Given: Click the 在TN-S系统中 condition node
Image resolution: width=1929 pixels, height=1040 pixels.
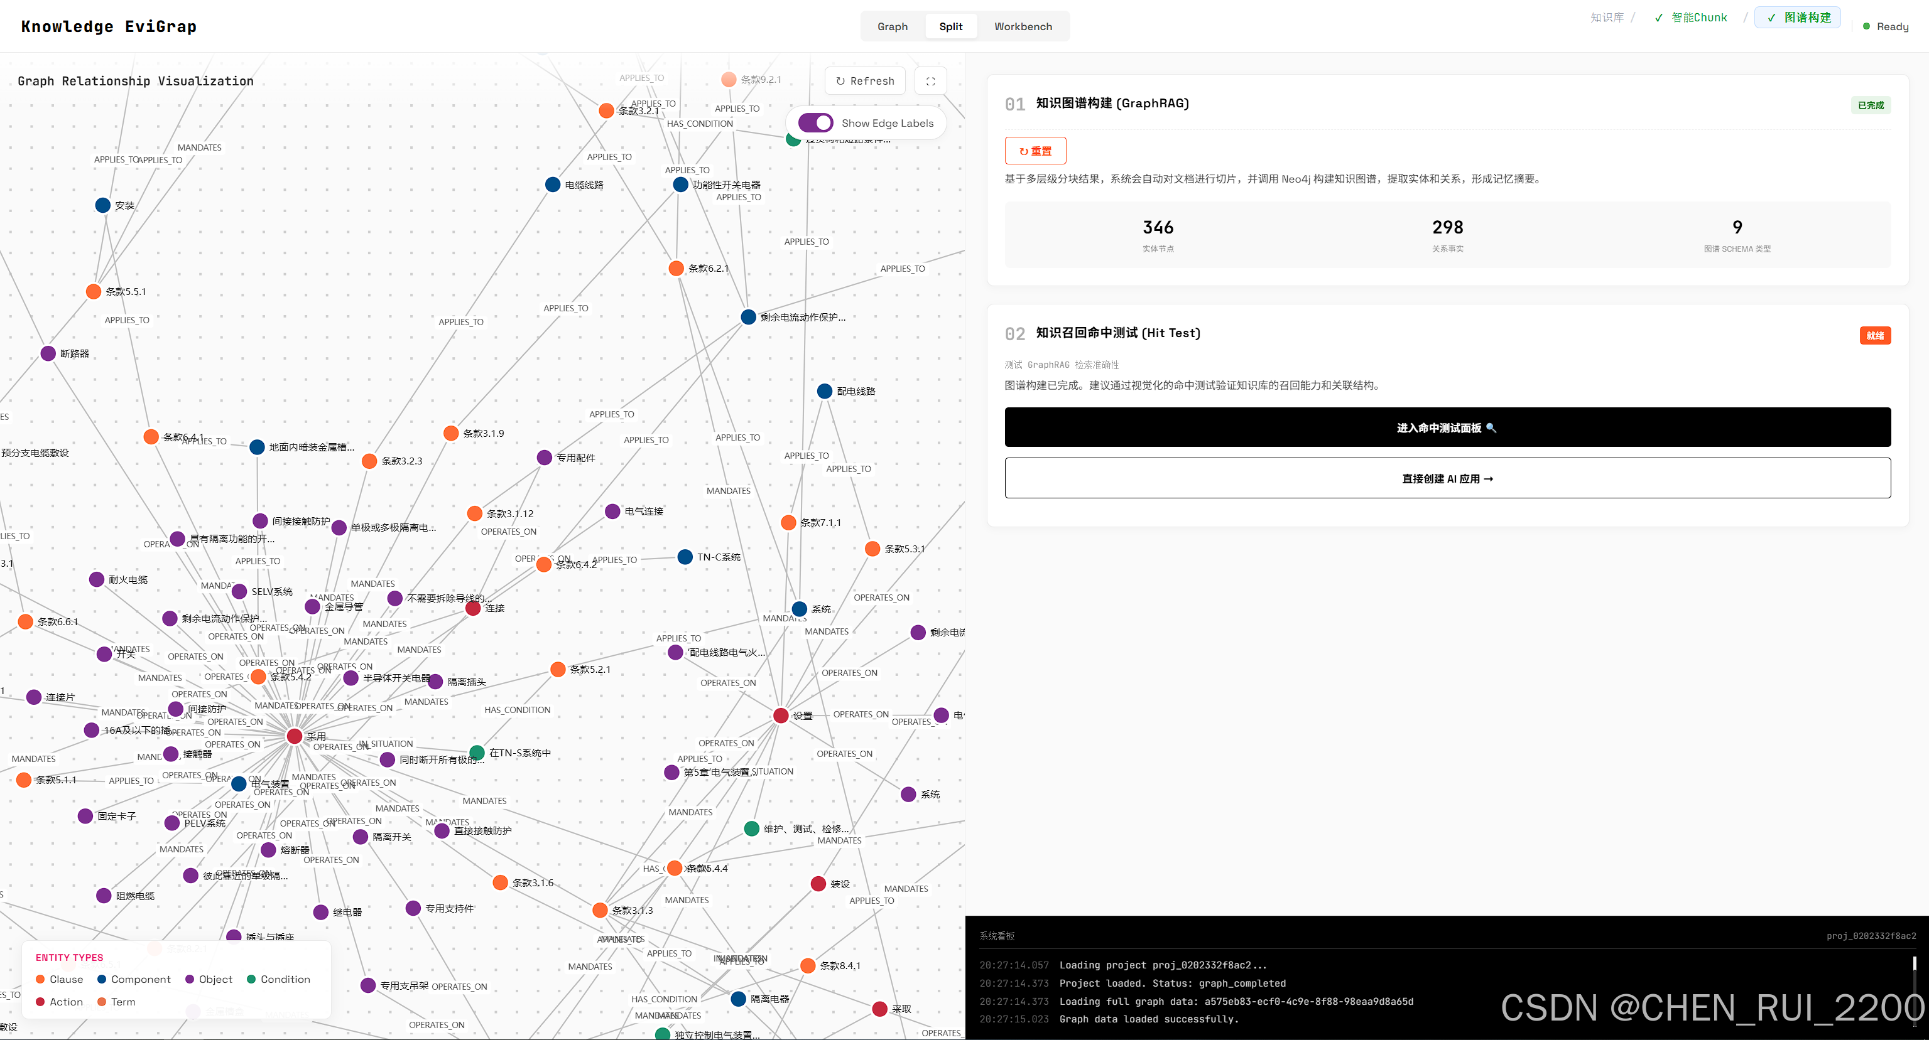Looking at the screenshot, I should pyautogui.click(x=476, y=752).
